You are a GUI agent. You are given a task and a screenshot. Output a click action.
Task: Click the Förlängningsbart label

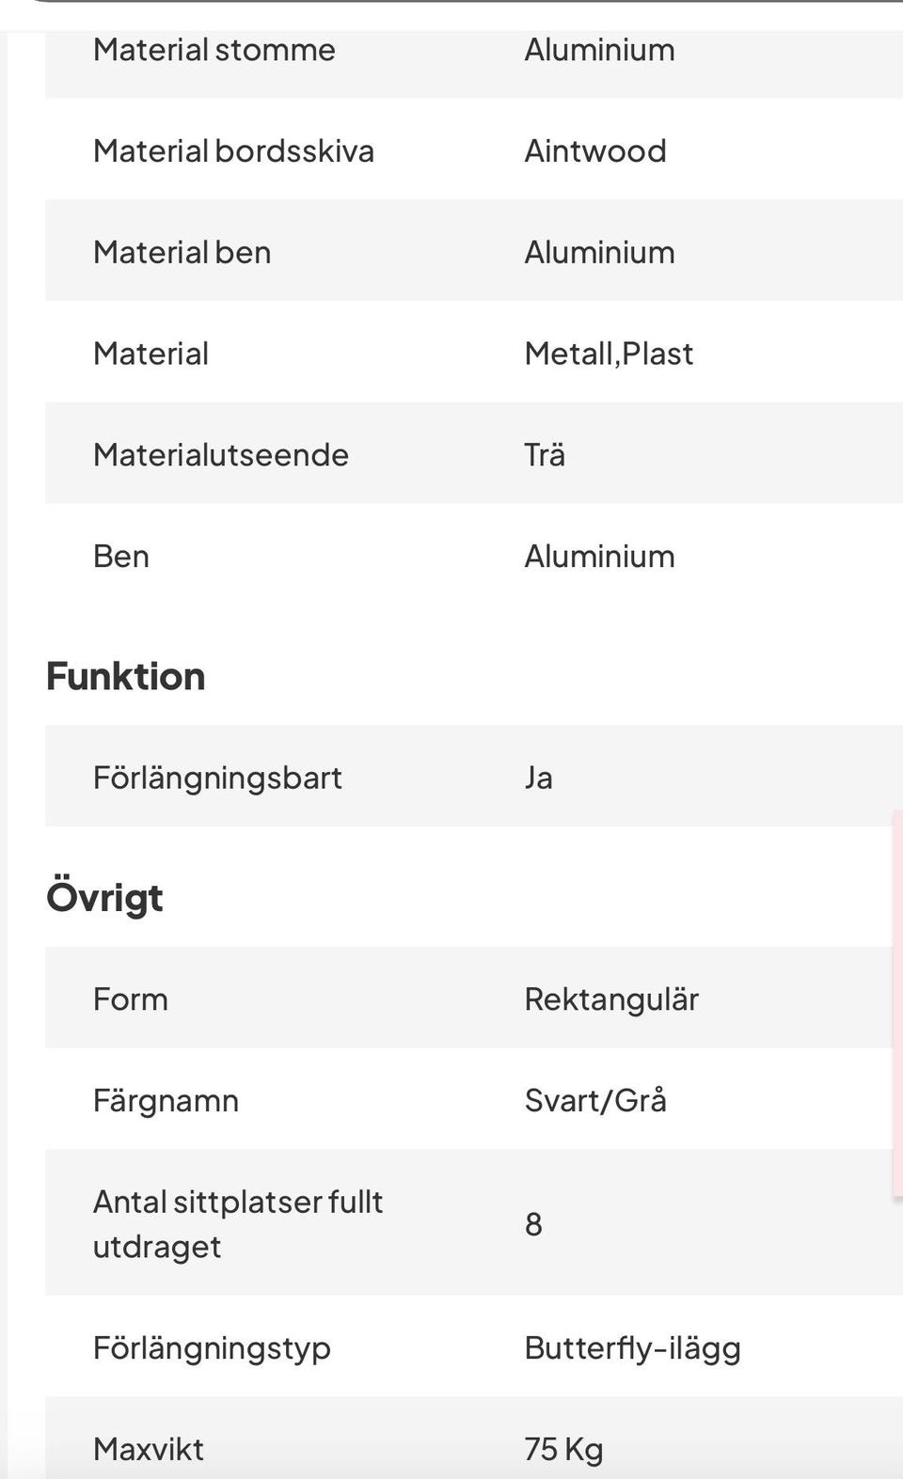click(x=217, y=779)
